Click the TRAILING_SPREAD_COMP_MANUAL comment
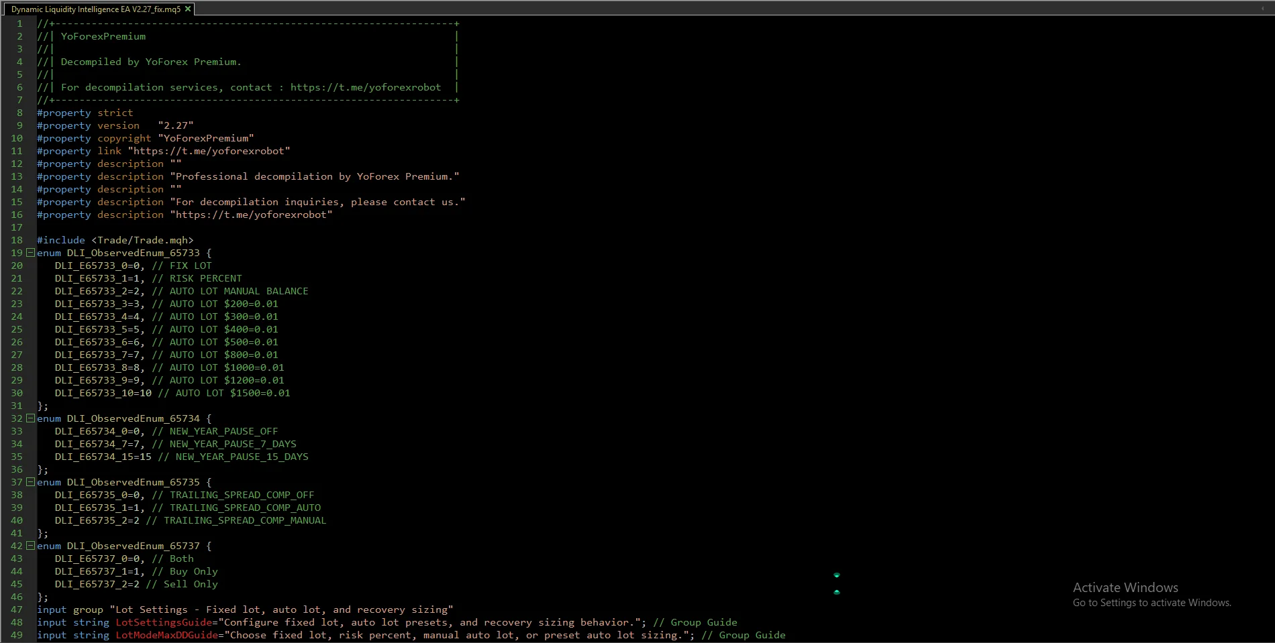 [236, 520]
